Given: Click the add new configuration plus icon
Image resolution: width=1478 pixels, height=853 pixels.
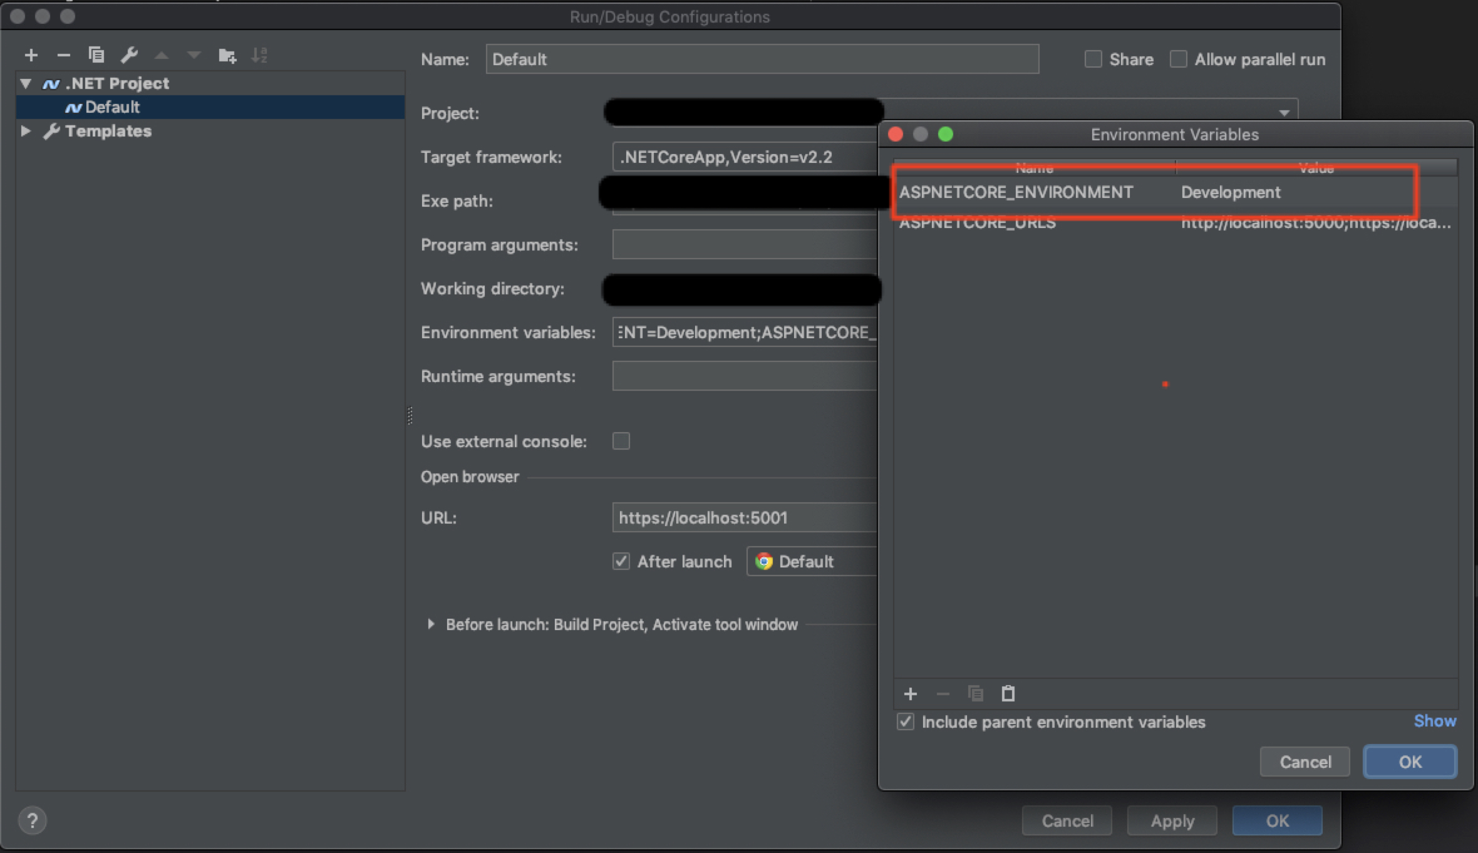Looking at the screenshot, I should point(31,56).
